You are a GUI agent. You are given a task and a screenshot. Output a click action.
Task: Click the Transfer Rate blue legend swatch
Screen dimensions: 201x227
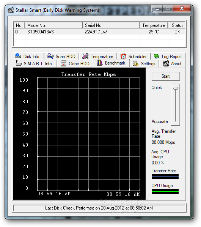click(x=165, y=177)
